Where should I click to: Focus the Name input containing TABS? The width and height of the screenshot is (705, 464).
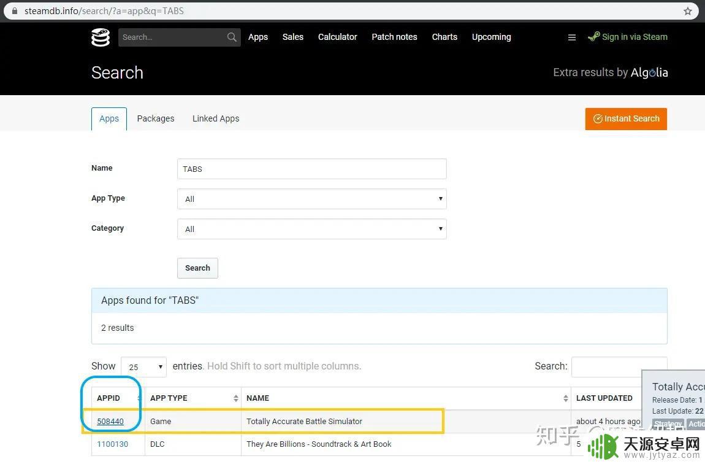tap(311, 169)
